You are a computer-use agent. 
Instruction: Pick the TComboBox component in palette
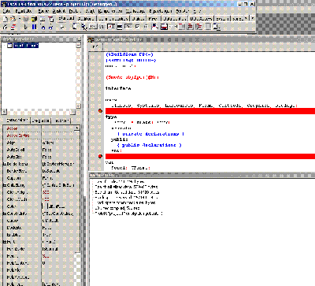point(165,26)
